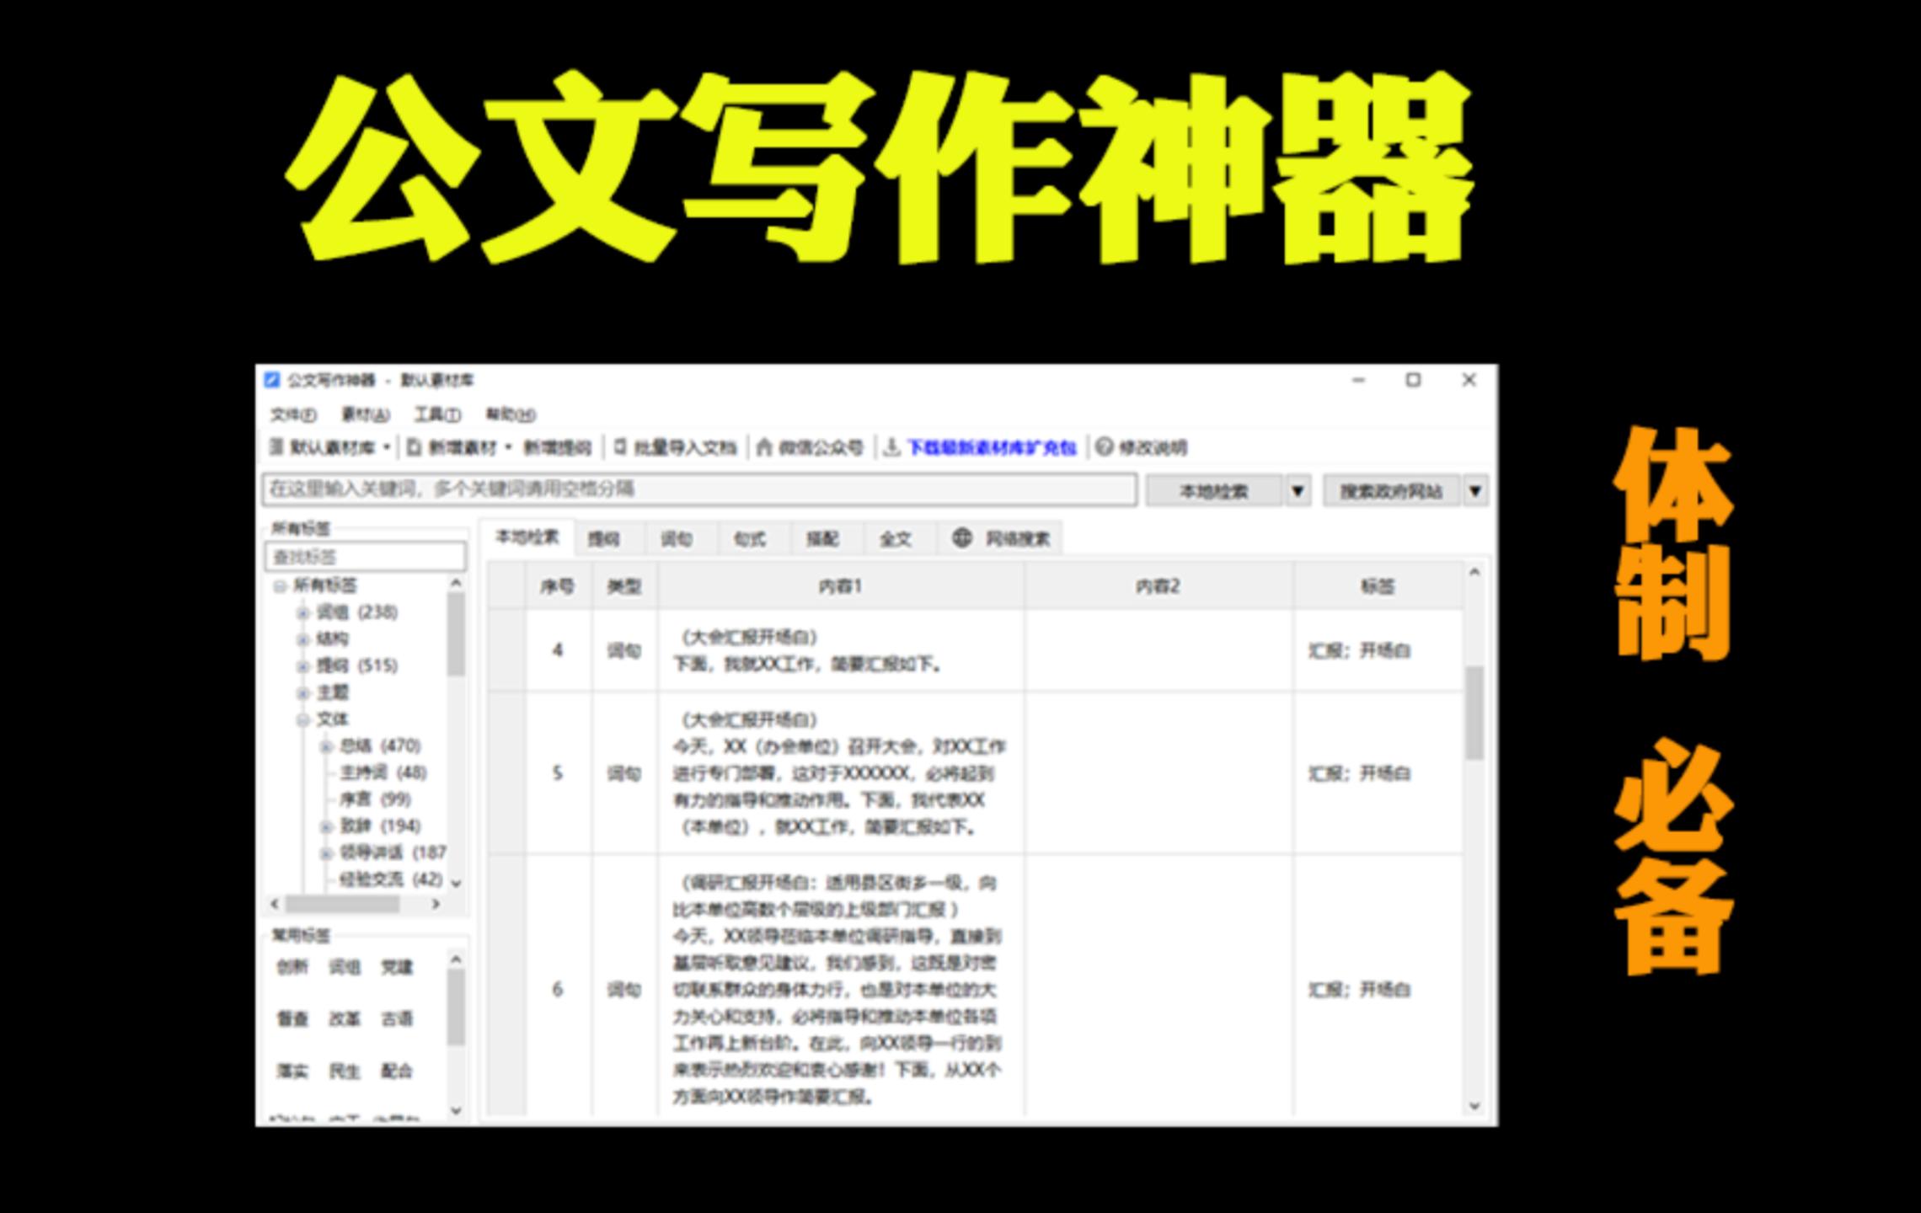
Task: Click the 本地检索 search button
Action: [1214, 490]
